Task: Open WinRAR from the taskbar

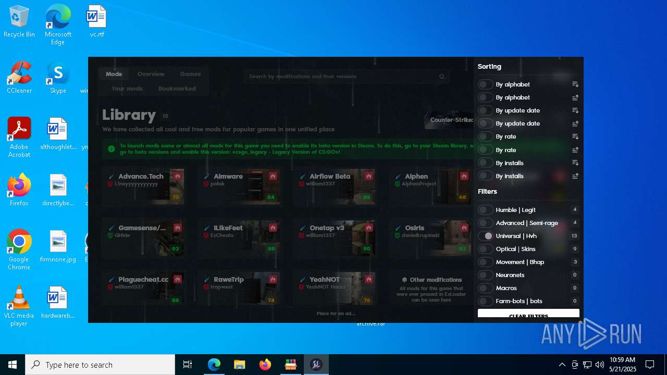Action: [x=291, y=365]
